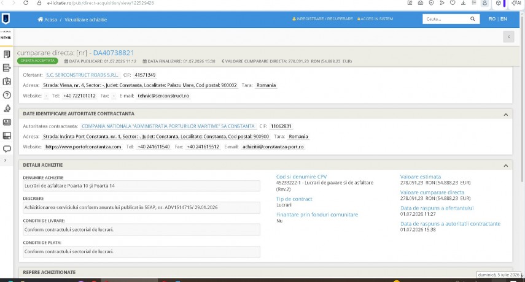Image resolution: width=525 pixels, height=282 pixels.
Task: Open Inregistrare / Recuperare menu item
Action: pos(323,19)
